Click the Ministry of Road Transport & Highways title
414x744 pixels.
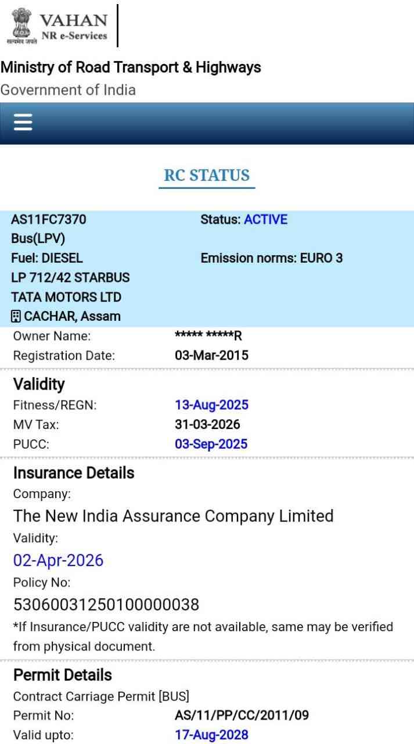click(x=131, y=67)
